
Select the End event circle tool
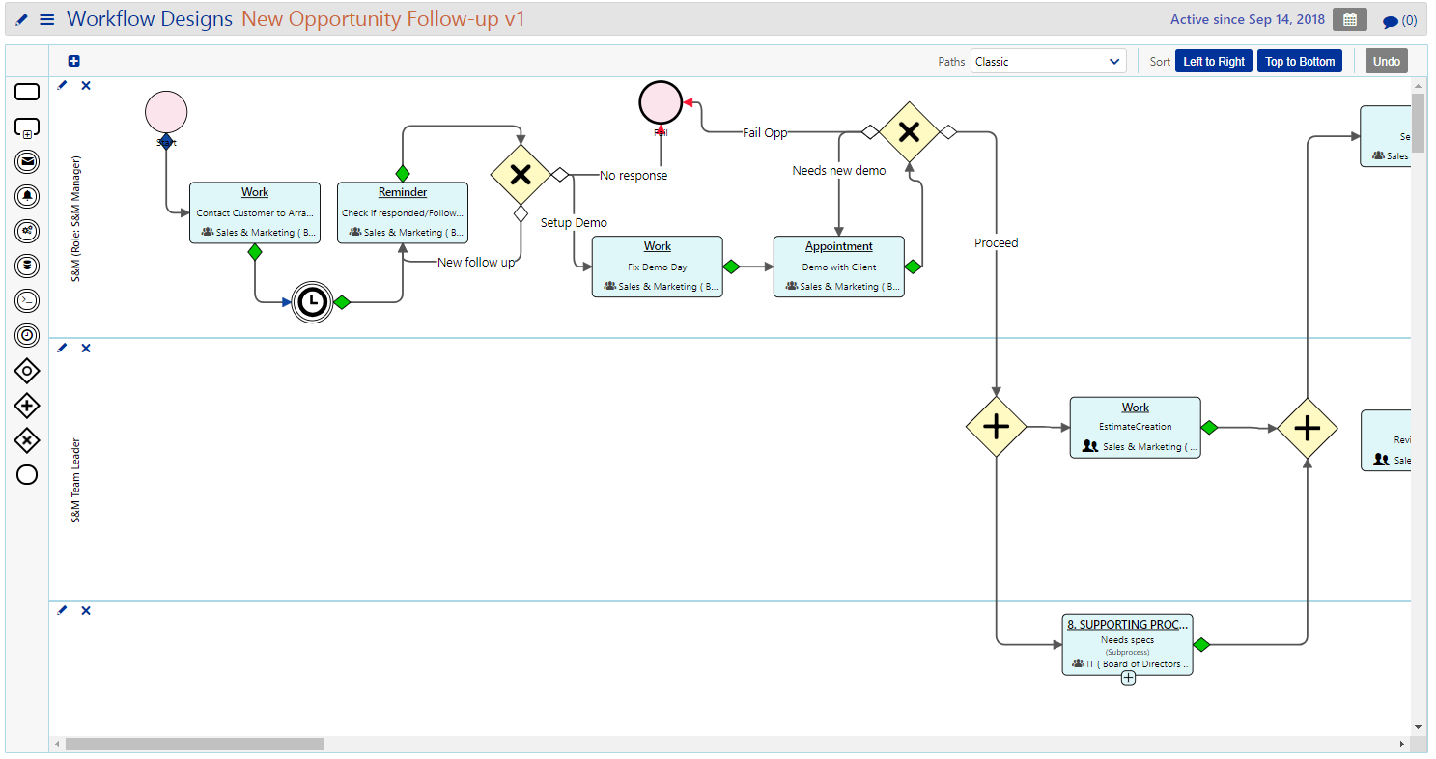[x=26, y=474]
